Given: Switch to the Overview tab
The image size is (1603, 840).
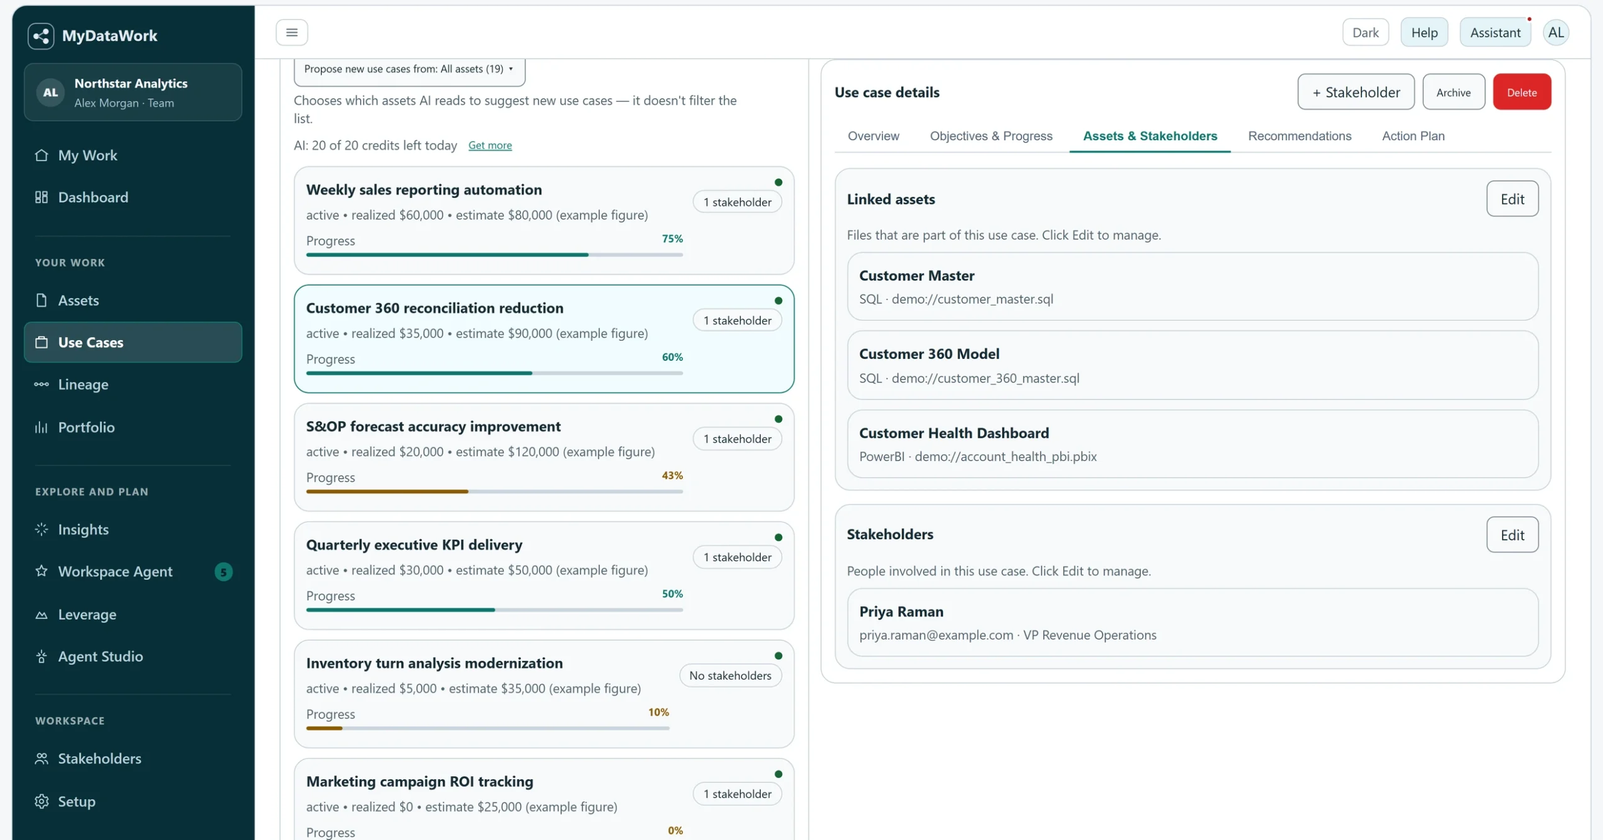Looking at the screenshot, I should [x=873, y=136].
